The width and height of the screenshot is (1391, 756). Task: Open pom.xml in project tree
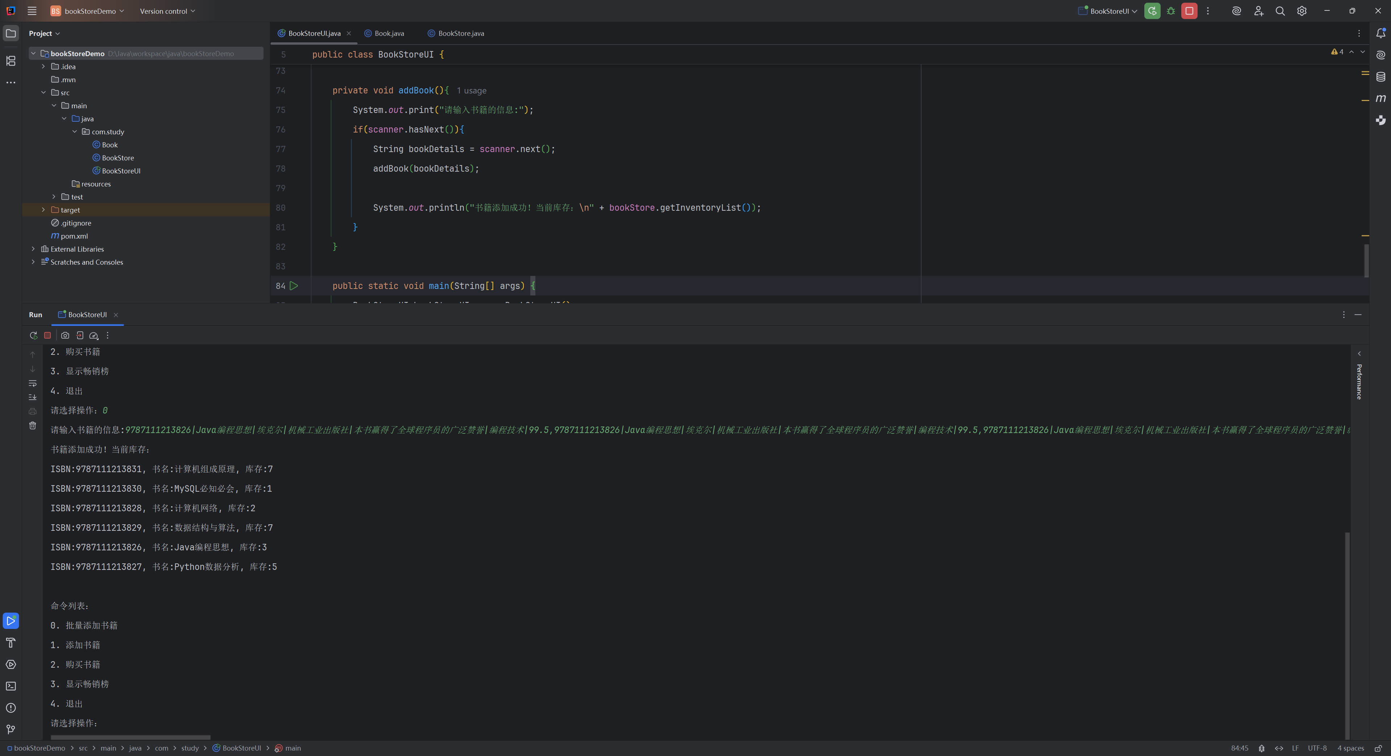pyautogui.click(x=70, y=236)
